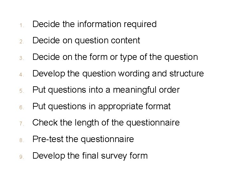Click the list number 7

click(22, 124)
